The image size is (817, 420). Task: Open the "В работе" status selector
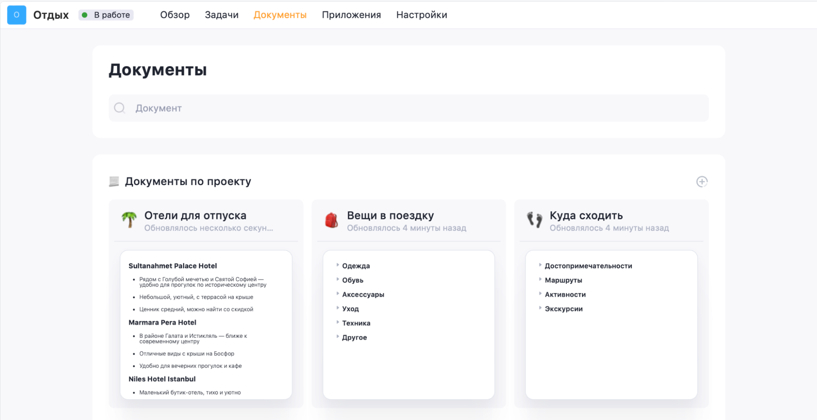[x=106, y=15]
